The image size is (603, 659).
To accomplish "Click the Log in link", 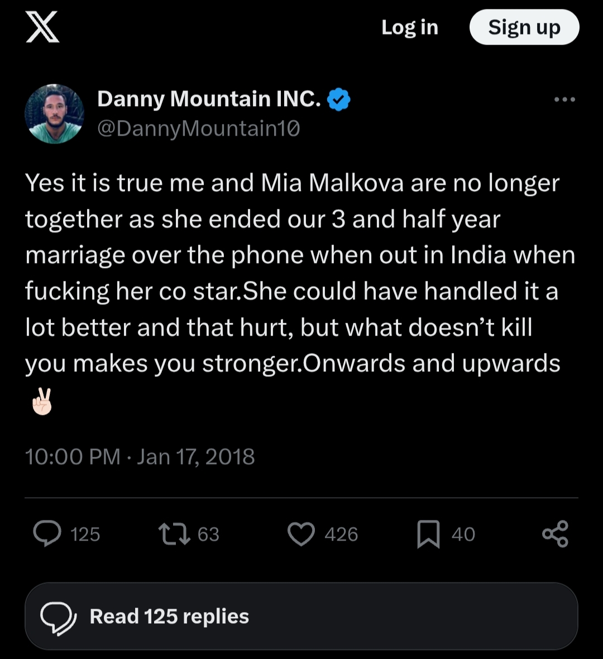I will click(410, 27).
